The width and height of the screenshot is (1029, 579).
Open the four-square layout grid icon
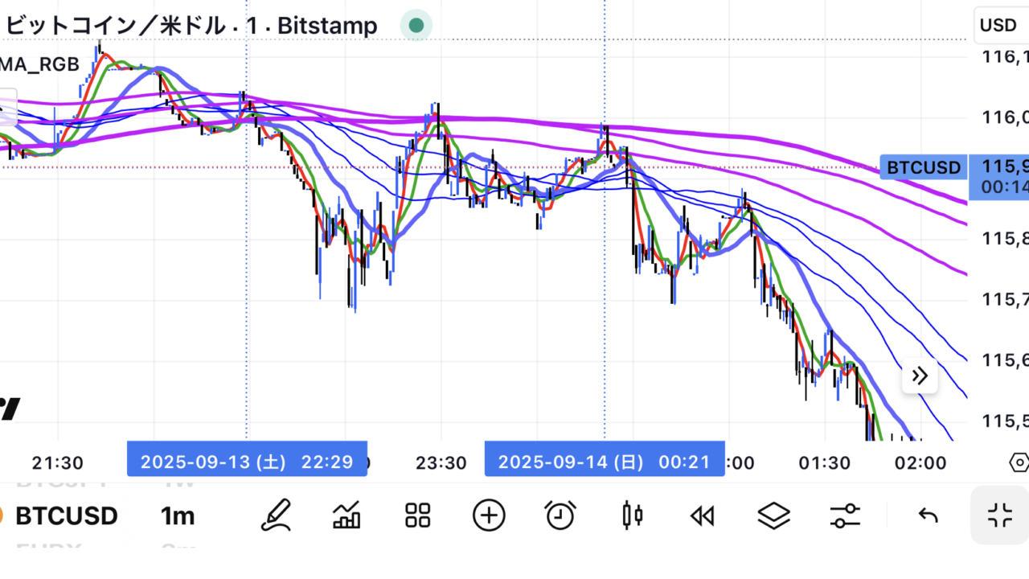click(418, 515)
